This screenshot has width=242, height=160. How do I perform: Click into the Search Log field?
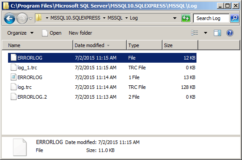point(211,18)
